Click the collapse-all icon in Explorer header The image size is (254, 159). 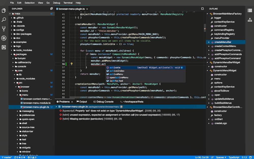coord(52,9)
